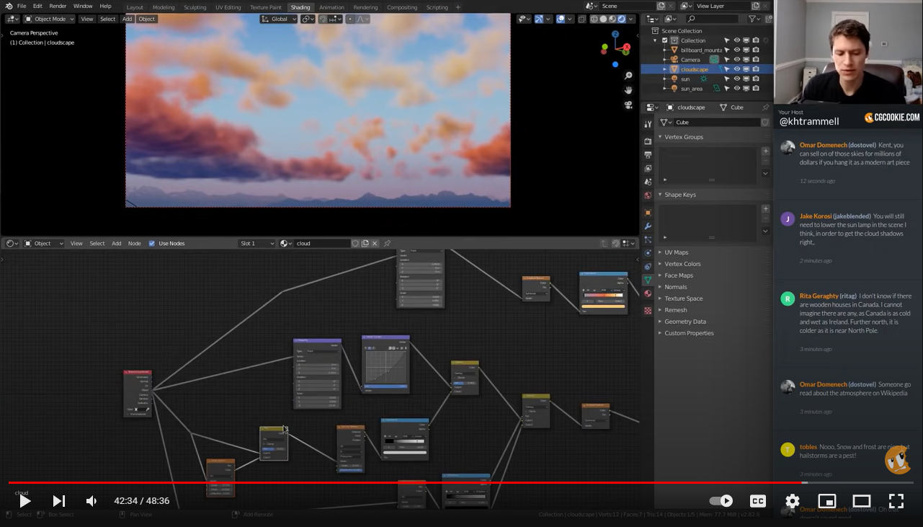Open the Modifiers wrench properties tab

coord(648,226)
